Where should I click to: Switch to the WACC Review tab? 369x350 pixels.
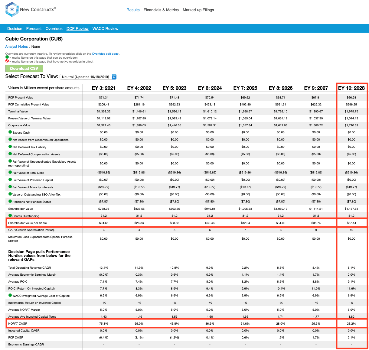[105, 28]
